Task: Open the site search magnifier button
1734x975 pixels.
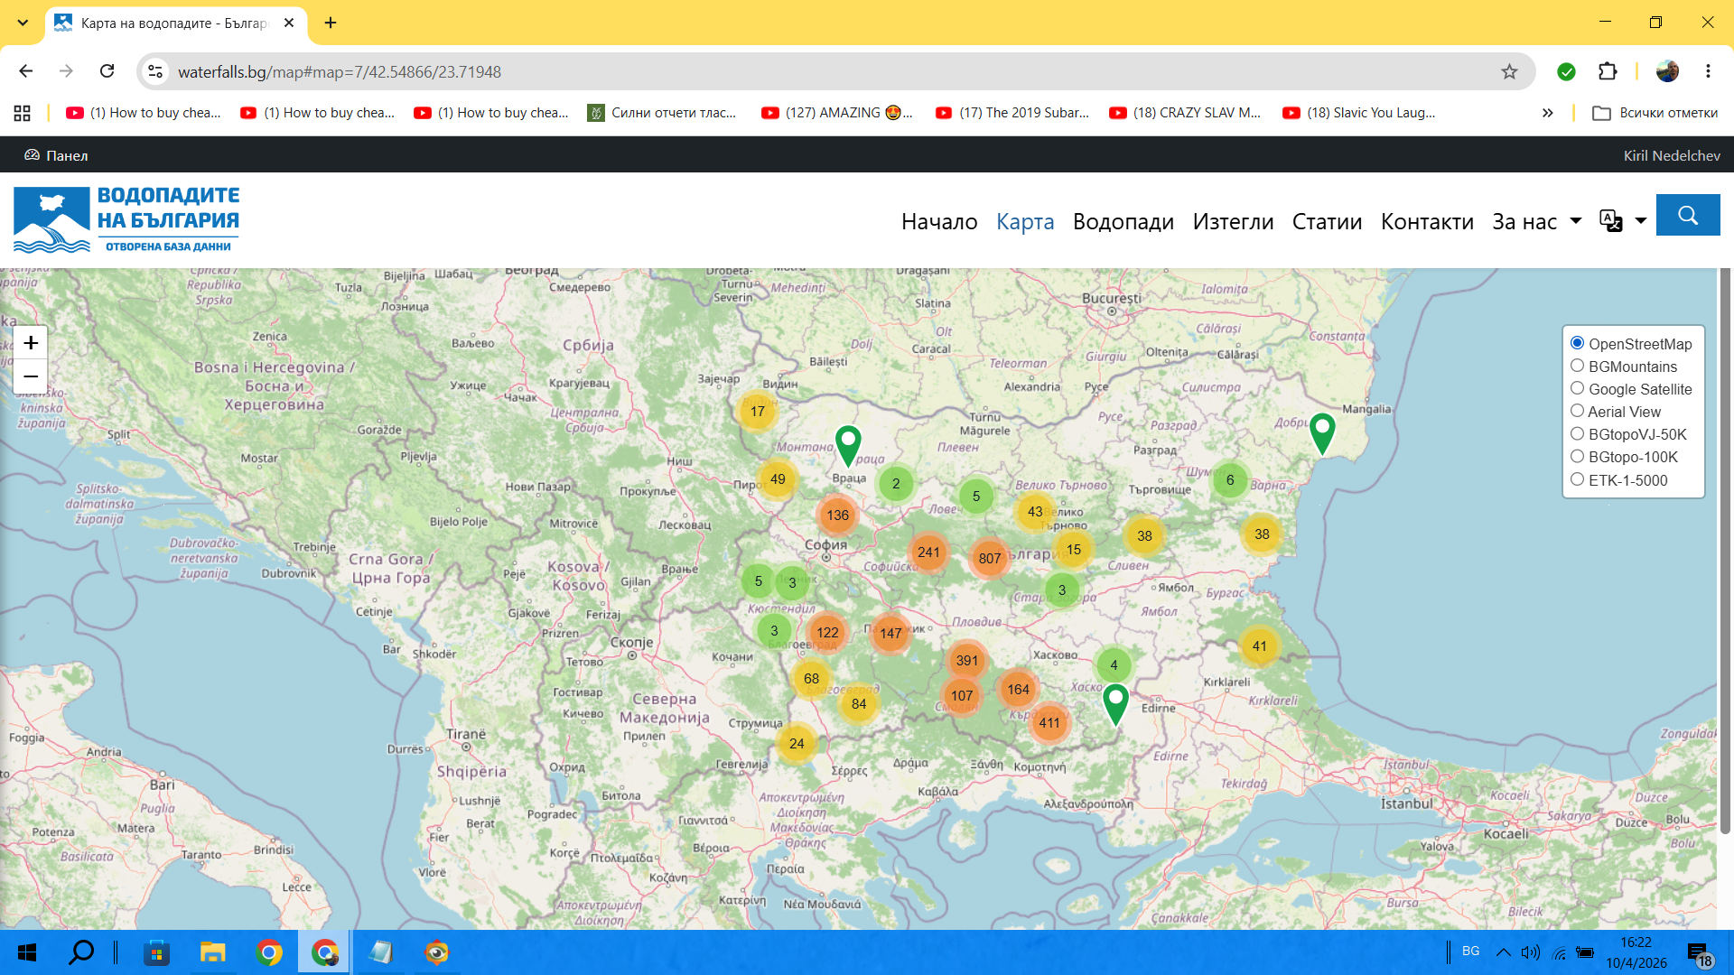Action: click(x=1688, y=215)
